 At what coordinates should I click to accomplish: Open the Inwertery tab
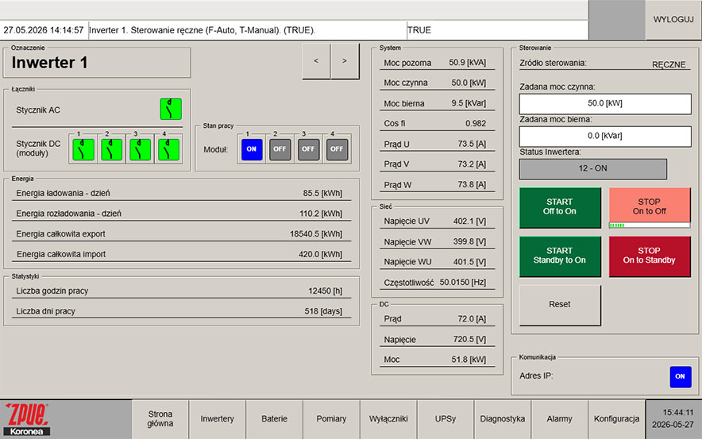217,419
